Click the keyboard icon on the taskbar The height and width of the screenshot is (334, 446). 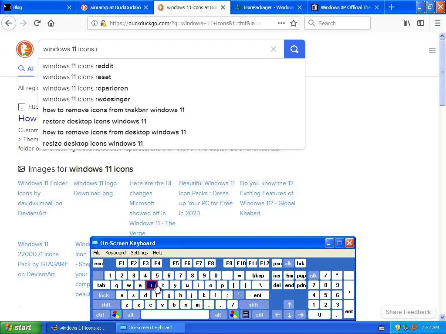click(382, 328)
